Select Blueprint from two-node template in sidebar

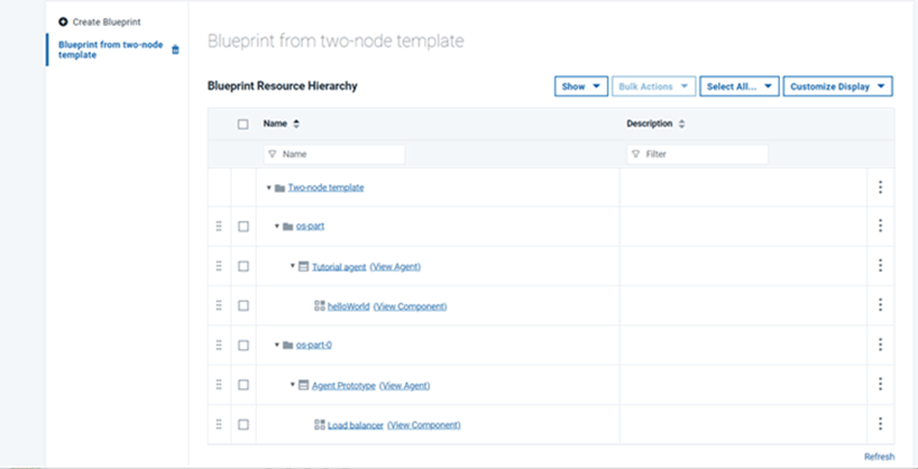point(110,49)
